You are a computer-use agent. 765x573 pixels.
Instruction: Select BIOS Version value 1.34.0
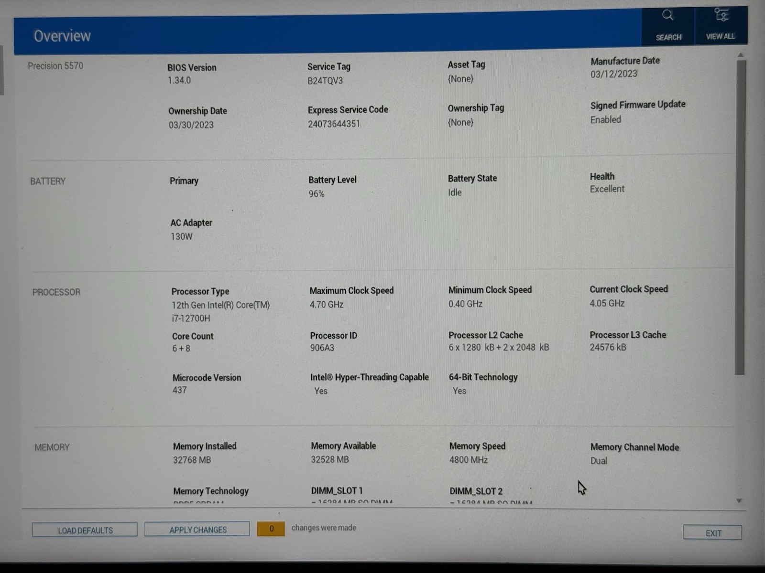[x=179, y=80]
